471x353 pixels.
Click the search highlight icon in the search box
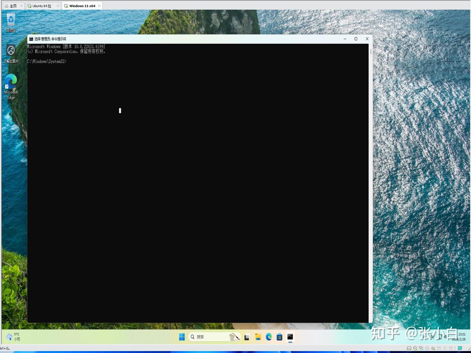[x=234, y=337]
